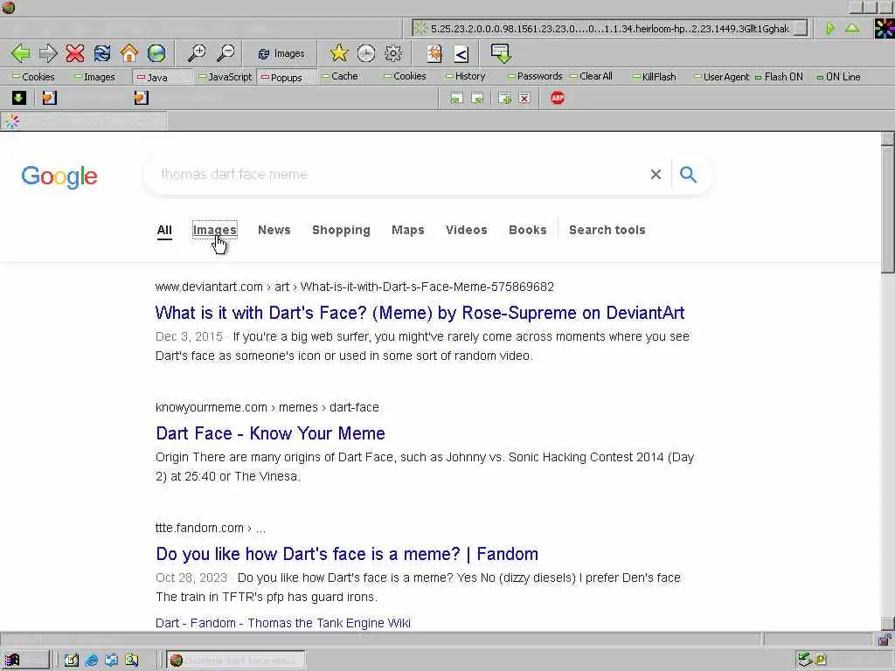
Task: Open Do you like how Dart's face Fandom result
Action: pyautogui.click(x=346, y=553)
